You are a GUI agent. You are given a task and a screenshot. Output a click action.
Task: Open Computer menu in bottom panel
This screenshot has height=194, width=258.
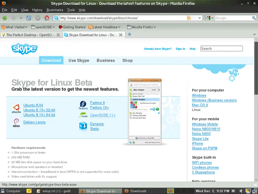11,191
